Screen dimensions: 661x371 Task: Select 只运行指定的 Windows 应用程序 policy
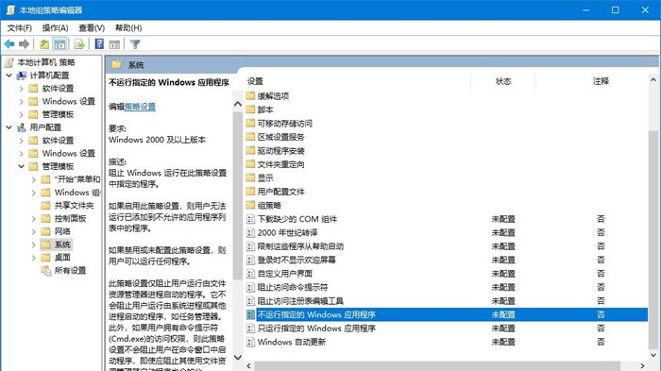point(316,329)
